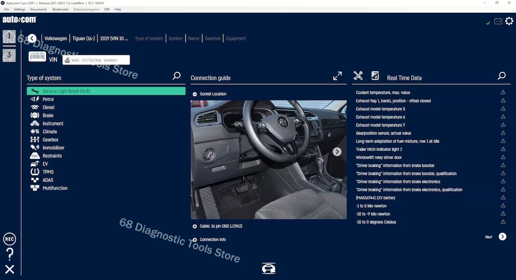The width and height of the screenshot is (516, 280).
Task: Open the Instrument system type
Action: [53, 124]
